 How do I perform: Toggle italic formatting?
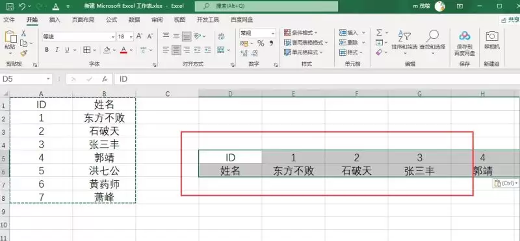point(57,50)
